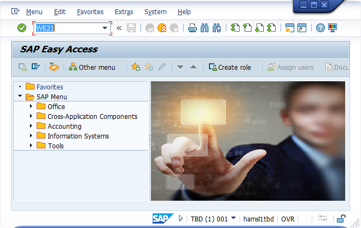Click the Help question mark icon

point(321,28)
